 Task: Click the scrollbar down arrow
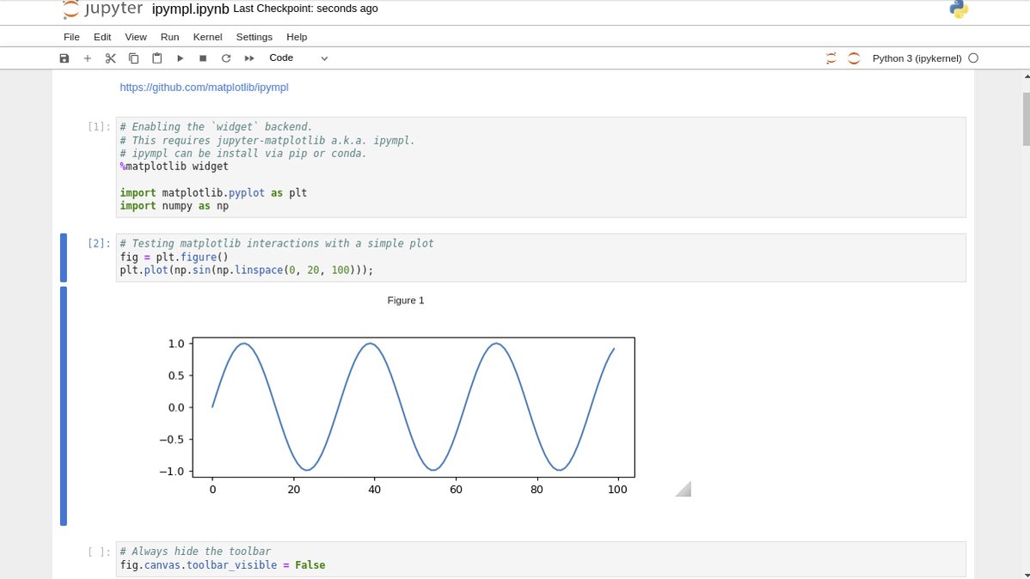1026,575
